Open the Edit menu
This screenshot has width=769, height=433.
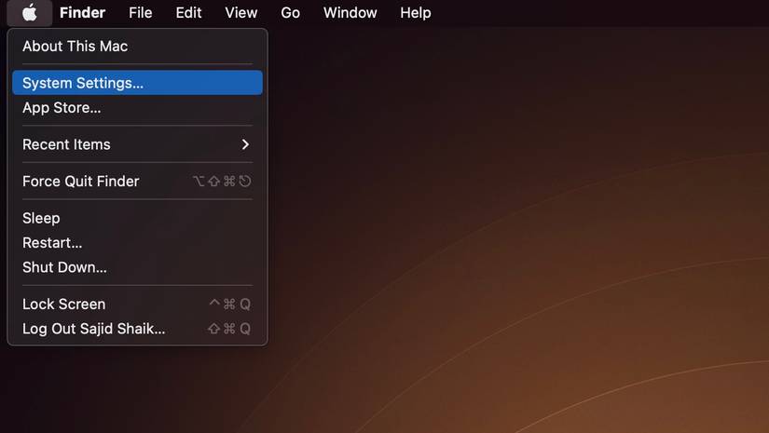tap(188, 13)
